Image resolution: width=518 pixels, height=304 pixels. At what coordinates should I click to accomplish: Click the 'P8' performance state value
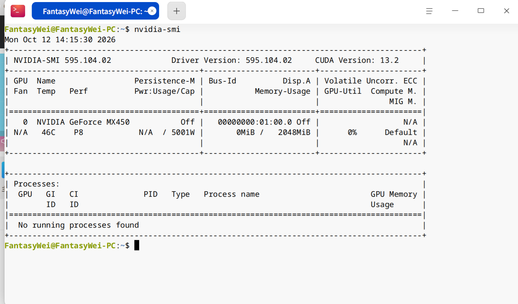point(78,133)
